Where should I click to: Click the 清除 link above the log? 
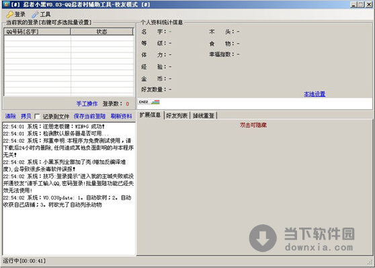11,116
